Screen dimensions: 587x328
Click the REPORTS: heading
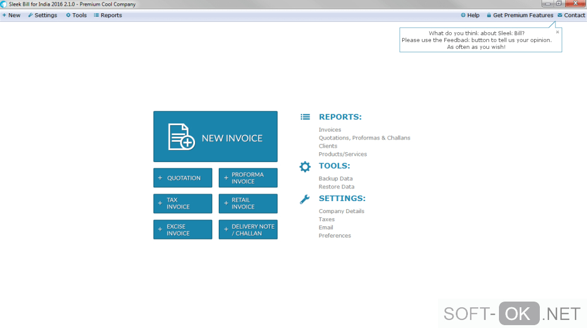[340, 117]
